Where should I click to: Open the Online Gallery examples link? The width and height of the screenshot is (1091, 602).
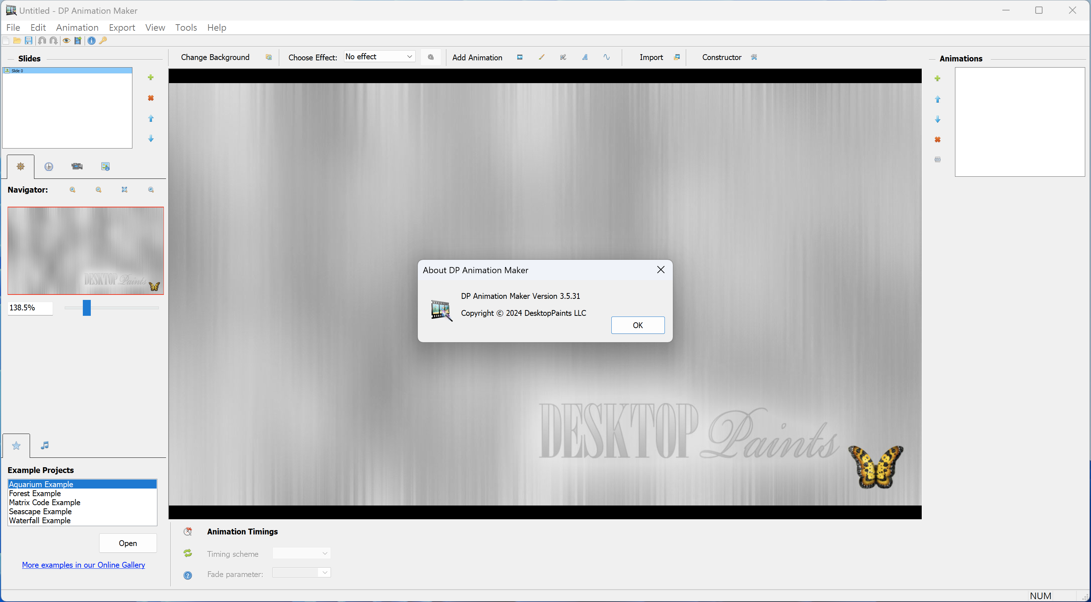[84, 565]
